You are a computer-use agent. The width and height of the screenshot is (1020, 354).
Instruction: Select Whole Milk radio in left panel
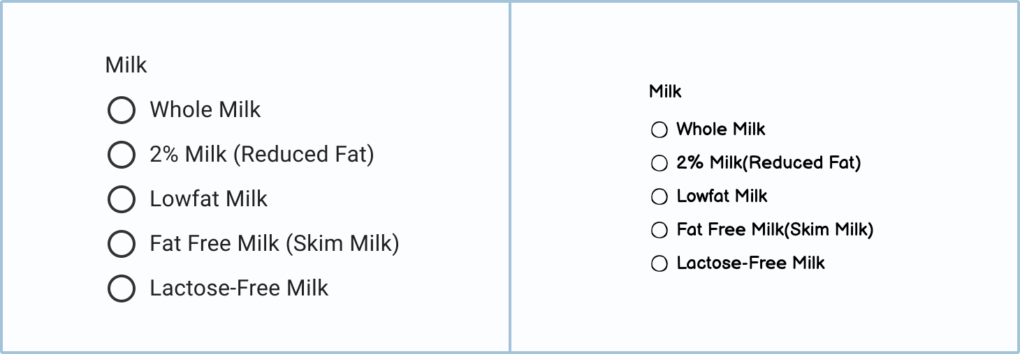tap(122, 110)
